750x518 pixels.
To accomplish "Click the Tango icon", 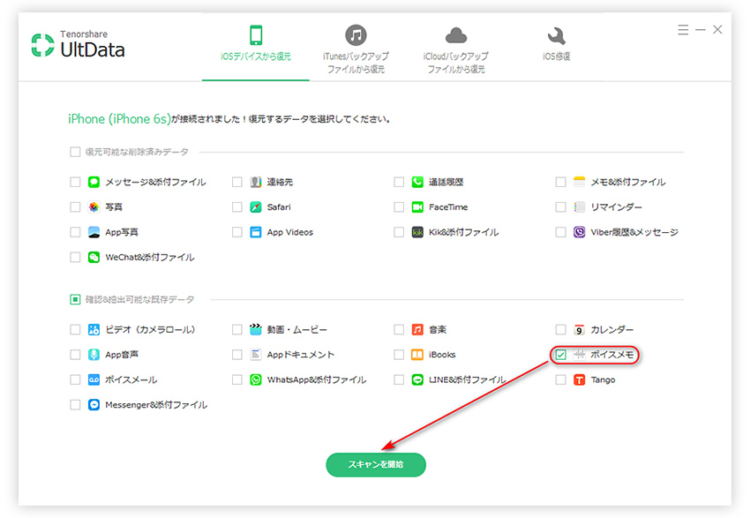I will pos(579,379).
